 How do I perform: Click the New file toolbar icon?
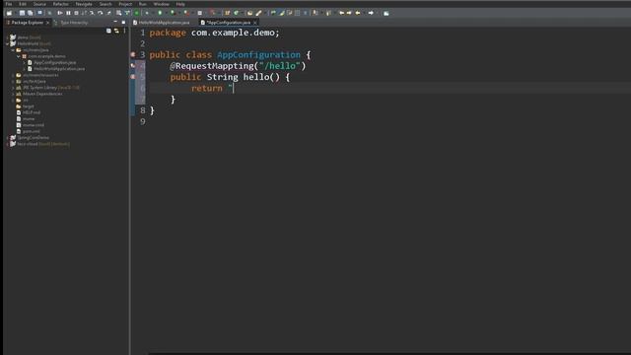point(9,13)
